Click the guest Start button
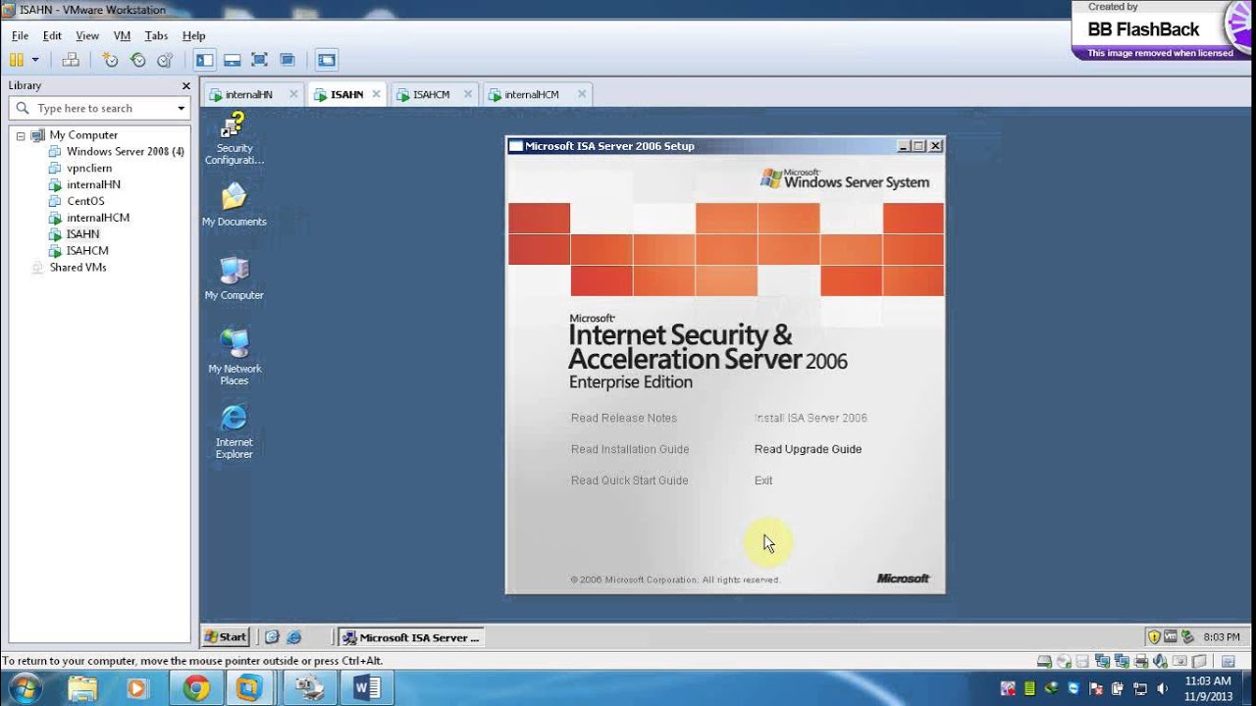Image resolution: width=1256 pixels, height=706 pixels. (x=226, y=636)
